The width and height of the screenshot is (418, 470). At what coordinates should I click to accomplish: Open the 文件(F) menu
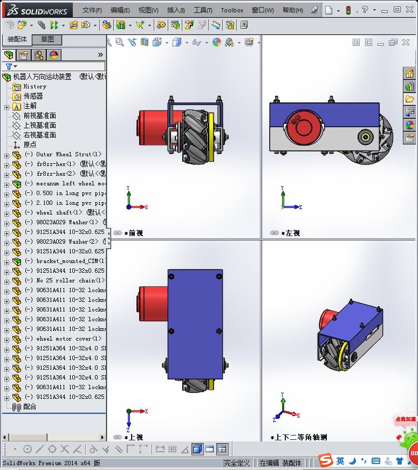pyautogui.click(x=92, y=10)
